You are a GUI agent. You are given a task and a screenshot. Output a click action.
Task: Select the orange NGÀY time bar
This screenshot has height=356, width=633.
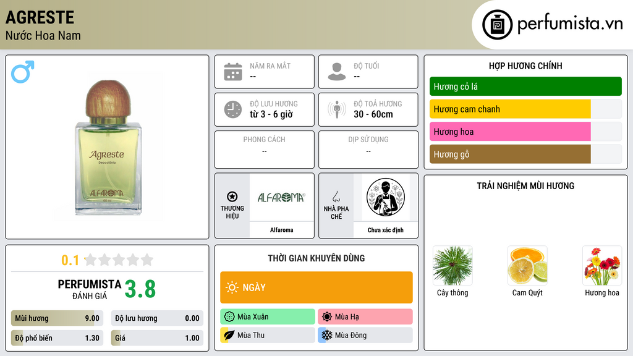pos(316,287)
